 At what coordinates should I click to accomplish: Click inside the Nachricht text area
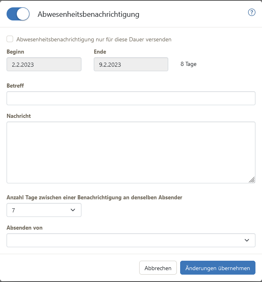[131, 152]
